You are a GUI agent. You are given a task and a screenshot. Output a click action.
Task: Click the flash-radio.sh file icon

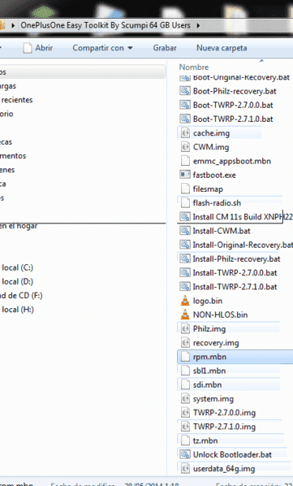[x=185, y=202]
